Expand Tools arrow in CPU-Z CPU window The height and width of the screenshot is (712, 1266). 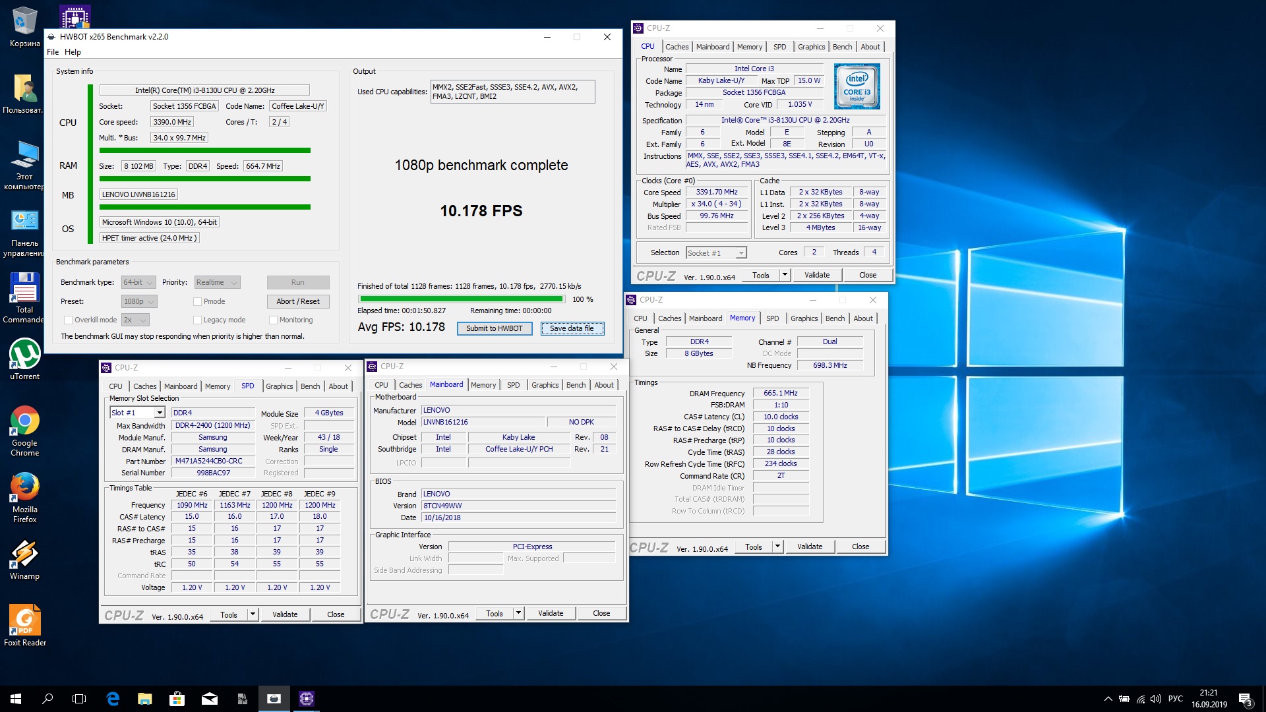coord(785,275)
